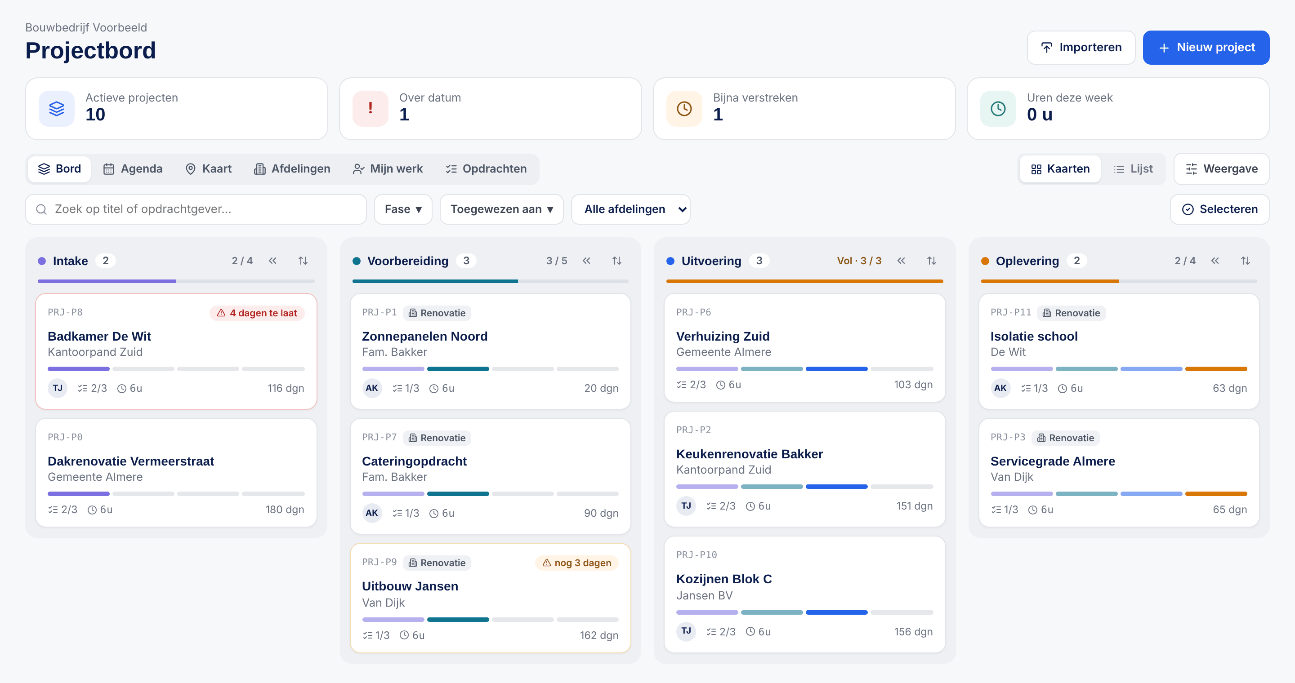Sort the Voorbereiding column
Viewport: 1295px width, 683px height.
tap(617, 261)
